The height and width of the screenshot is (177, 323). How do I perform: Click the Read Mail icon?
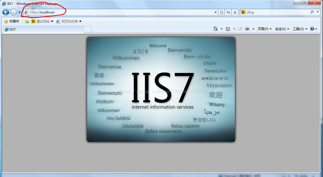[x=240, y=29]
